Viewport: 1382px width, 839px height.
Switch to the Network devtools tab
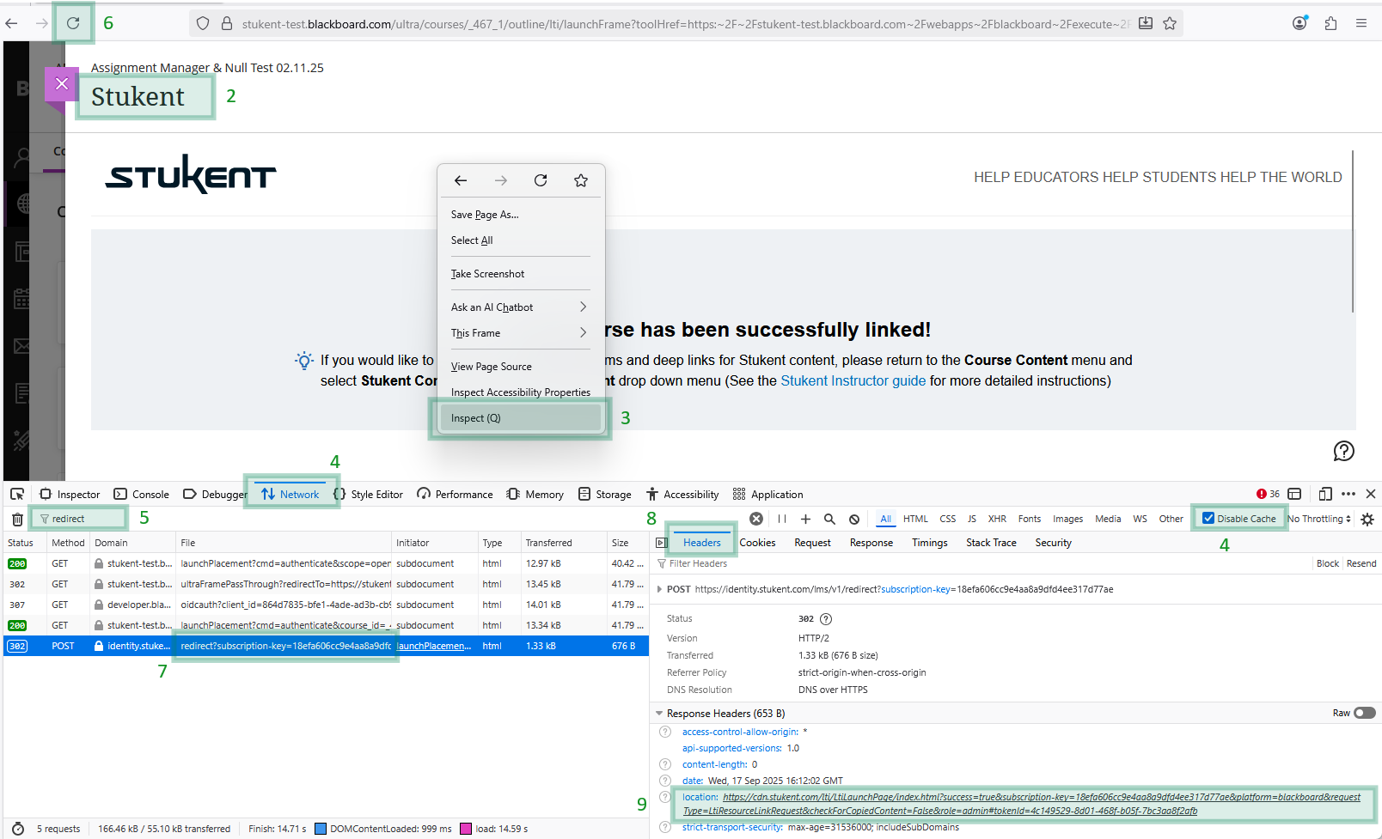tap(290, 494)
